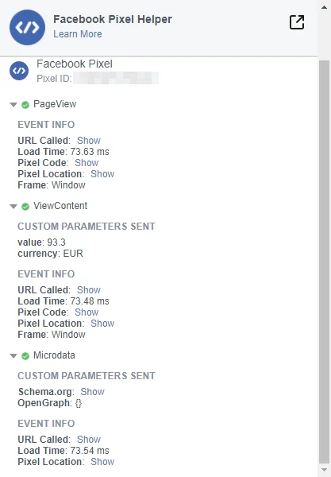This screenshot has width=331, height=477.
Task: Click the large Facebook Pixel Helper logo
Action: point(27,27)
